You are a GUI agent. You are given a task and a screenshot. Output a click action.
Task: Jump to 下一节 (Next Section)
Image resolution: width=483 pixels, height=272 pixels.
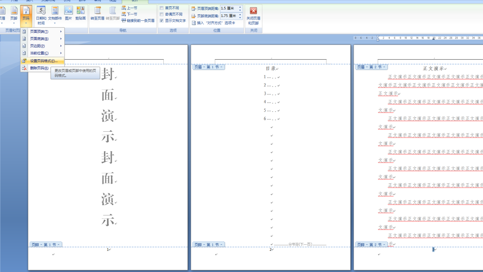[129, 14]
